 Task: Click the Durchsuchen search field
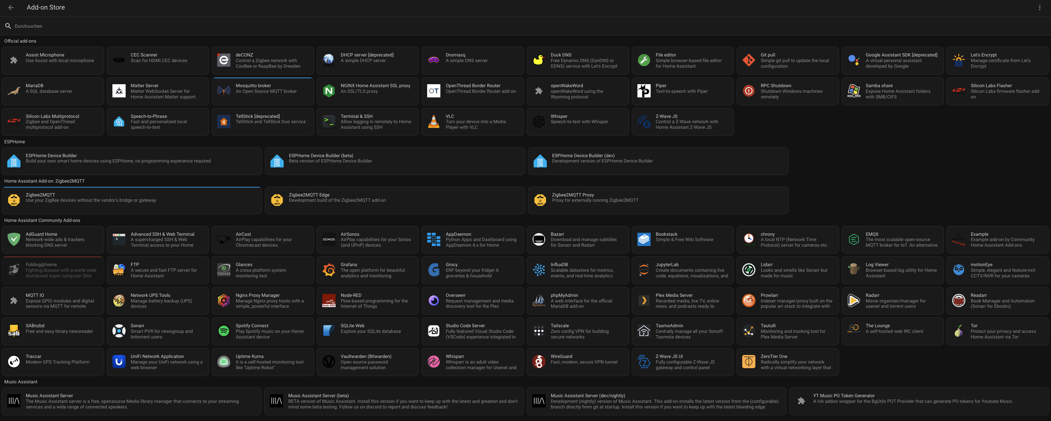tap(526, 26)
